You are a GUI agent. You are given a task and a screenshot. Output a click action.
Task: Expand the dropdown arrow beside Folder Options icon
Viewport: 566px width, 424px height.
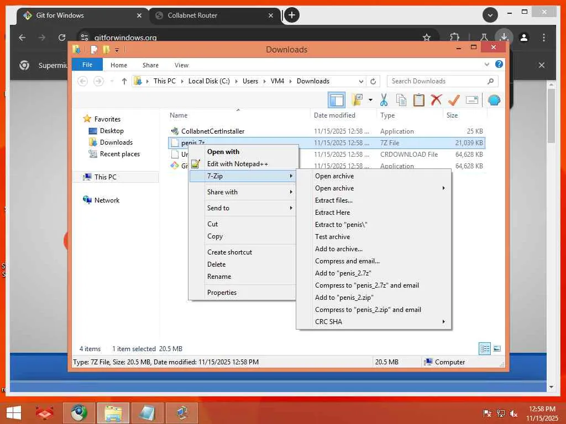coord(370,100)
